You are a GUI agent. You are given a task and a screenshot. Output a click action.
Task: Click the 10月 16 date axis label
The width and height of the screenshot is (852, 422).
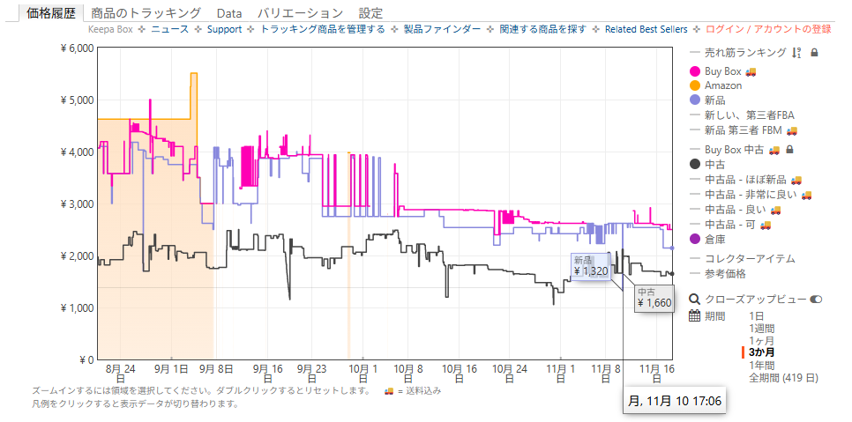[460, 374]
